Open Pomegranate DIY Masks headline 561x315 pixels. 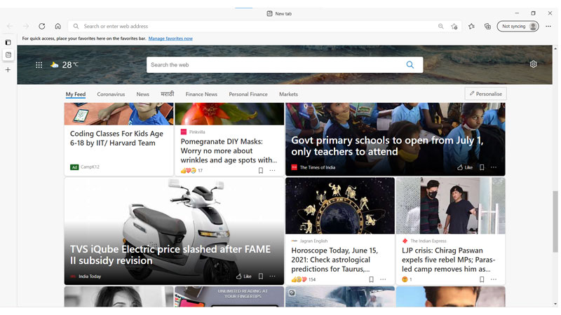tap(229, 150)
